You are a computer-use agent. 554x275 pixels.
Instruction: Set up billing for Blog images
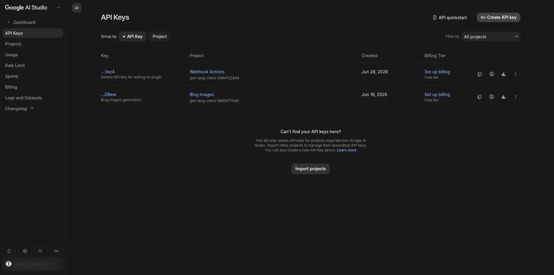tap(437, 95)
